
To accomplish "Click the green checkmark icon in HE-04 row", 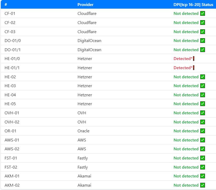I will point(202,95).
